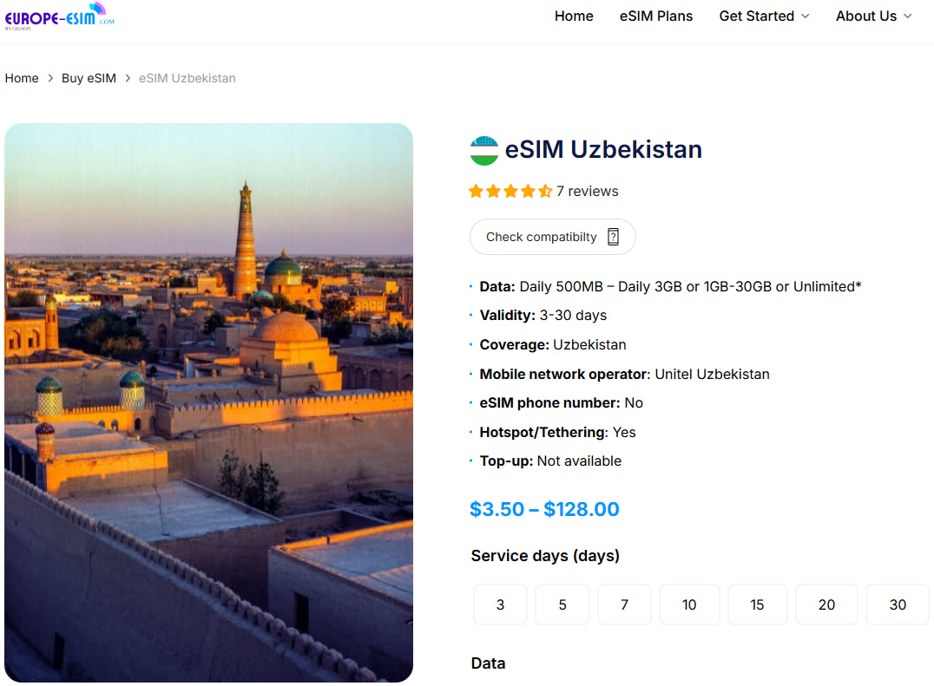Select the 7-day service option
This screenshot has height=686, width=934.
[x=624, y=604]
